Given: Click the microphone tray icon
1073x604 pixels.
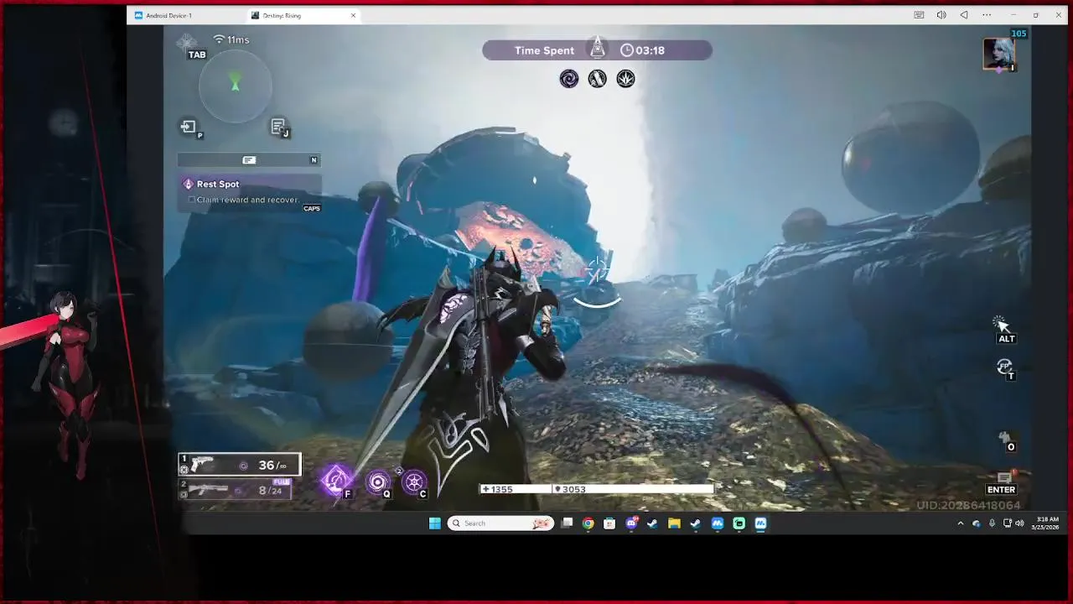Looking at the screenshot, I should click(x=992, y=523).
